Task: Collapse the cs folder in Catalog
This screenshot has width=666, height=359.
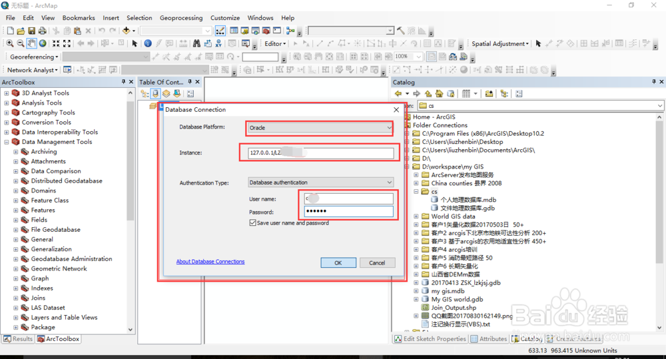Action: [416, 192]
